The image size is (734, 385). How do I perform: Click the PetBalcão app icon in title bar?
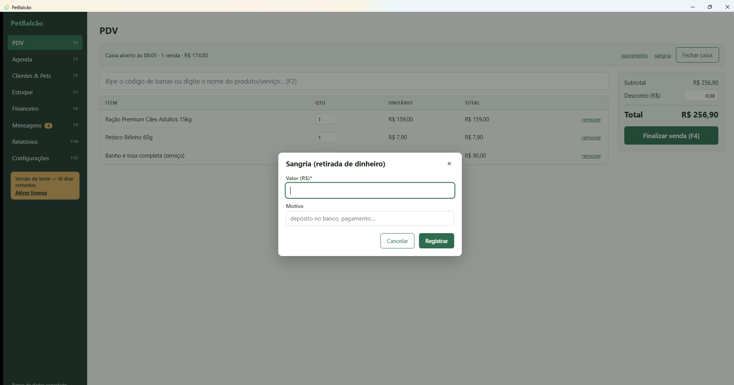[x=6, y=7]
